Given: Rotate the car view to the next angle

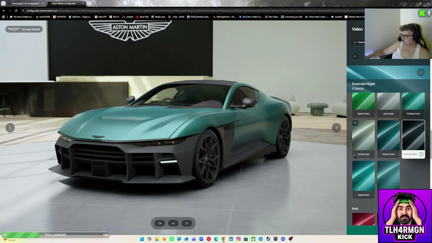Looking at the screenshot, I should 336,128.
